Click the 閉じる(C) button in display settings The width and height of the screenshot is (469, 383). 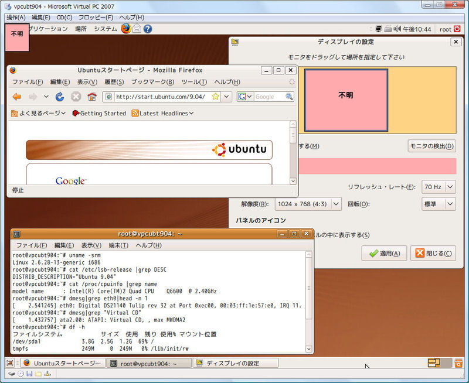tap(433, 254)
